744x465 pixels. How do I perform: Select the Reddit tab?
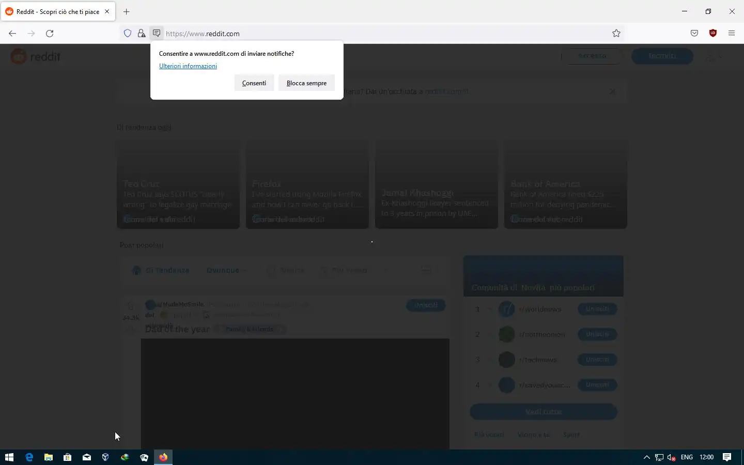58,11
